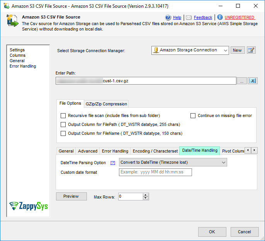Screen dimensions: 265x241
Task: Click the New connection button
Action: pos(237,50)
